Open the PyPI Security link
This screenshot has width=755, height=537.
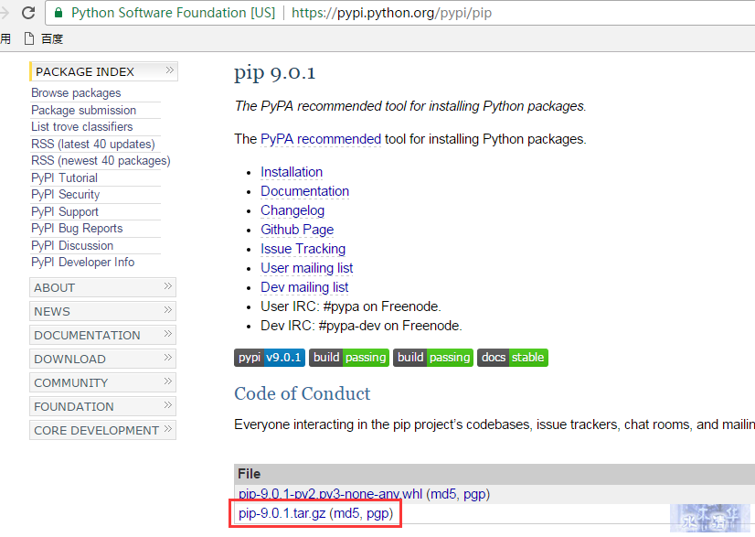pyautogui.click(x=66, y=194)
